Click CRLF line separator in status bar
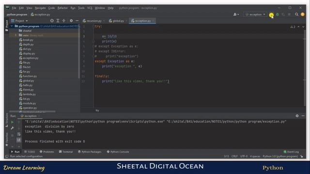 click(234, 157)
